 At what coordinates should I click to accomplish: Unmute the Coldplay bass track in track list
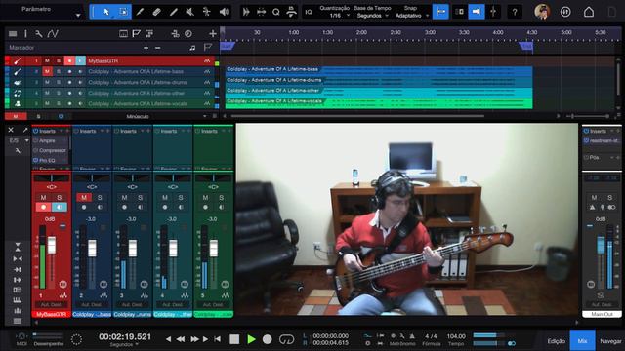(47, 71)
